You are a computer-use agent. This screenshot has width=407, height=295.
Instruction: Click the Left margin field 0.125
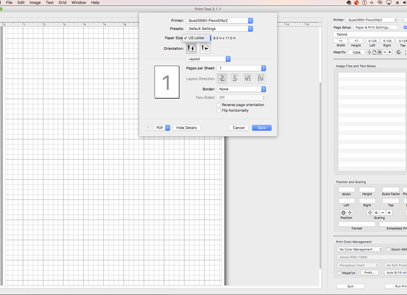coord(372,41)
